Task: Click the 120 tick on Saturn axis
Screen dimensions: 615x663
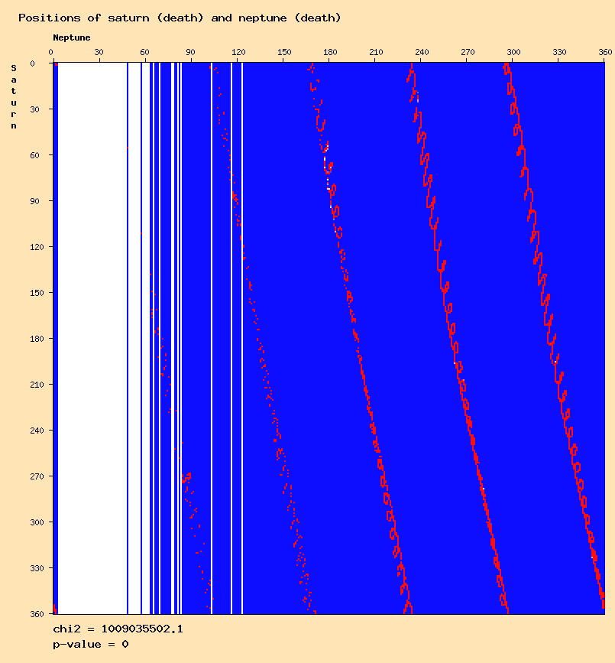Action: pos(37,247)
